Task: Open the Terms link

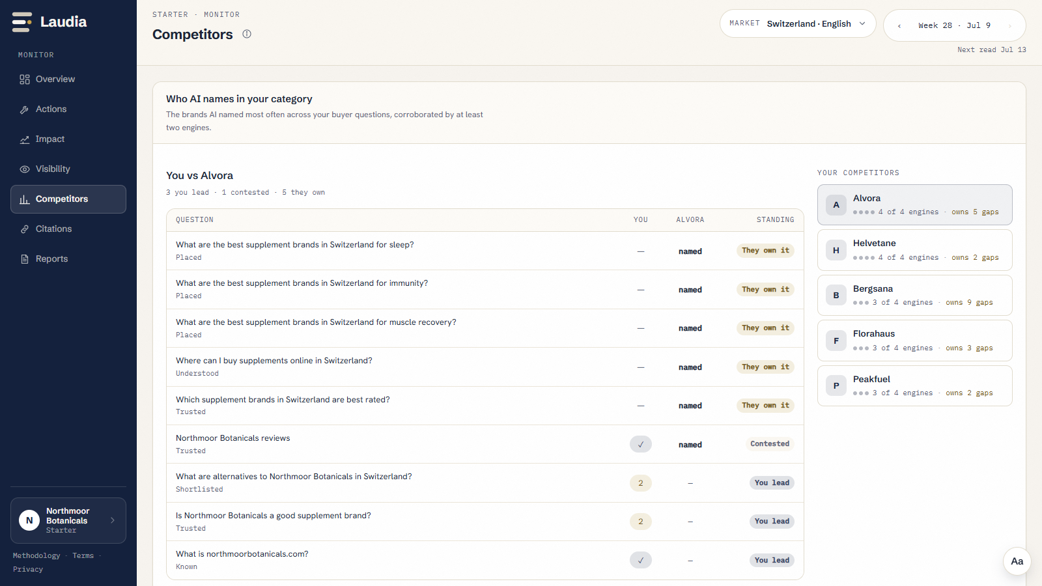Action: pyautogui.click(x=83, y=555)
